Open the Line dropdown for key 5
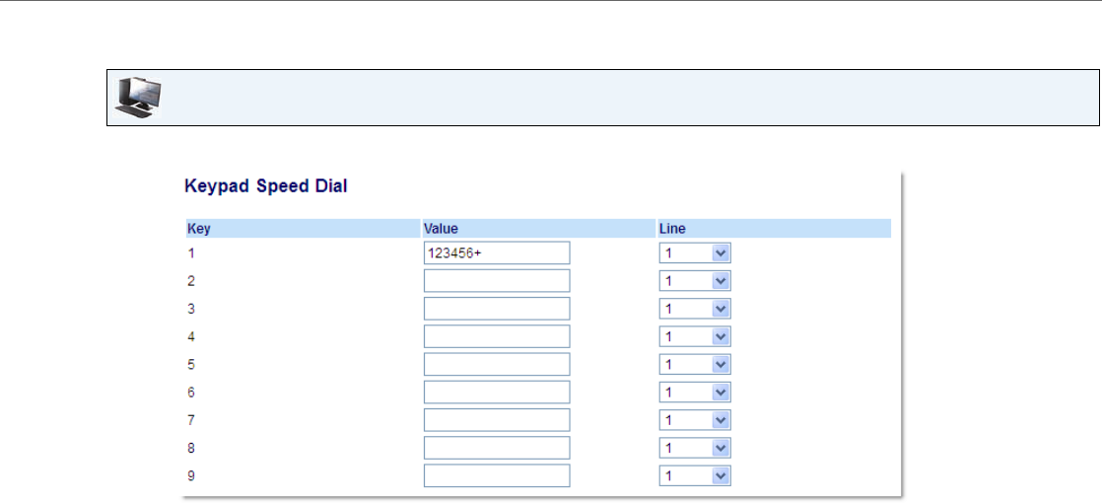Image resolution: width=1102 pixels, height=503 pixels. (x=695, y=364)
